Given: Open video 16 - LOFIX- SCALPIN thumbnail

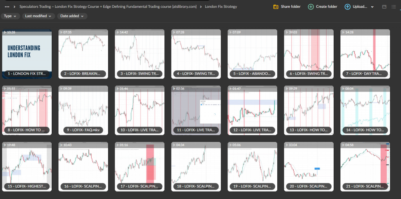Looking at the screenshot, I should coord(83,167).
